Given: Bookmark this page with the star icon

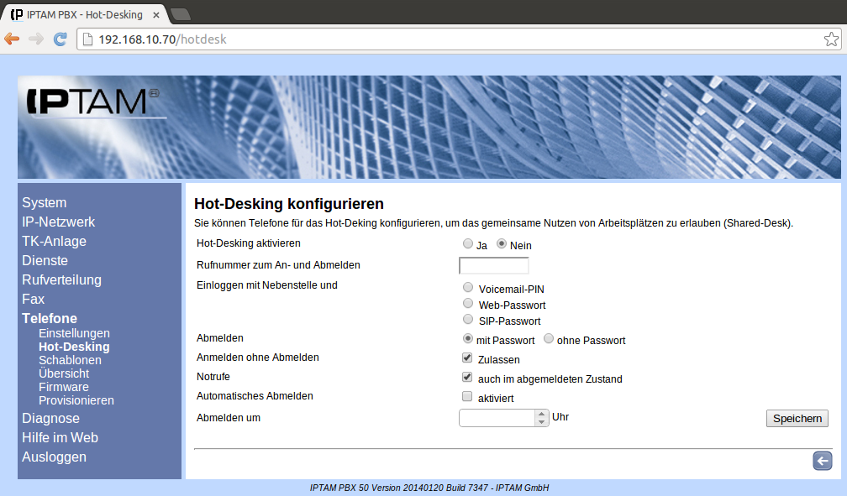Looking at the screenshot, I should [x=830, y=39].
